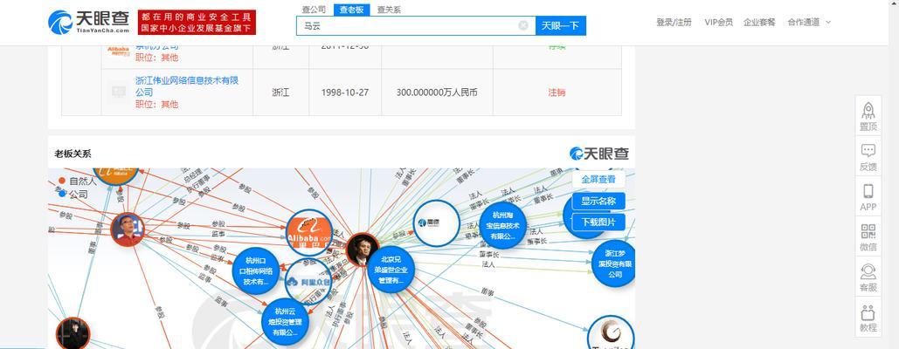Screen dimensions: 899x349
Task: Open 浙江伟业网络信息技术有限公司 company link
Action: [187, 86]
